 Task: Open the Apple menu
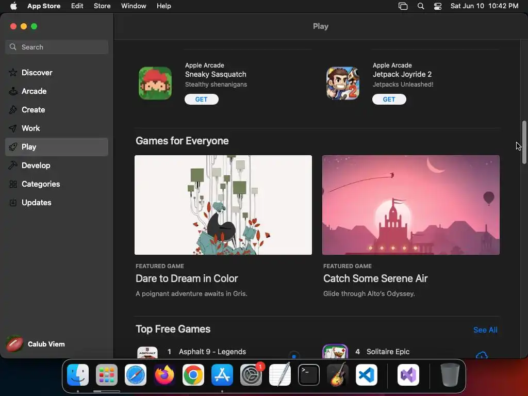[x=13, y=6]
